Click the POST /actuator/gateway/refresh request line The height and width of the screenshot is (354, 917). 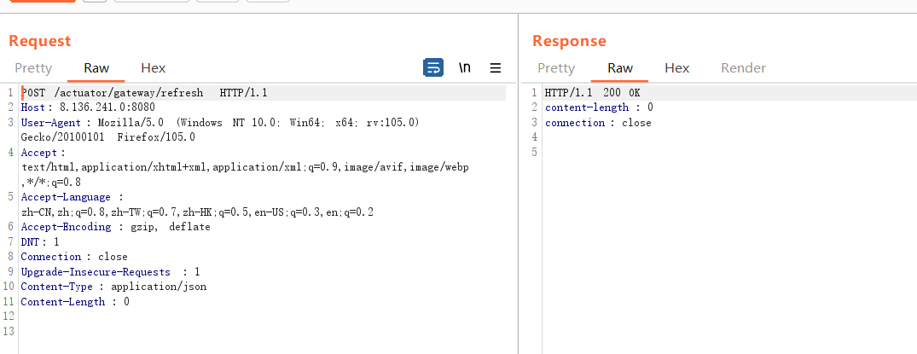coord(144,92)
